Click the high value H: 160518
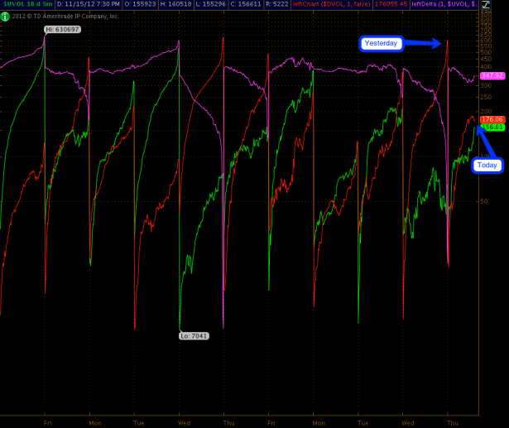Screen dimensions: 509x428 175,4
